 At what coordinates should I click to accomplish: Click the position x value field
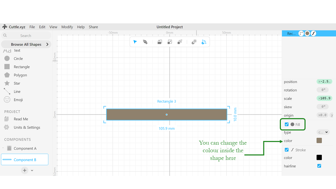(x=324, y=82)
